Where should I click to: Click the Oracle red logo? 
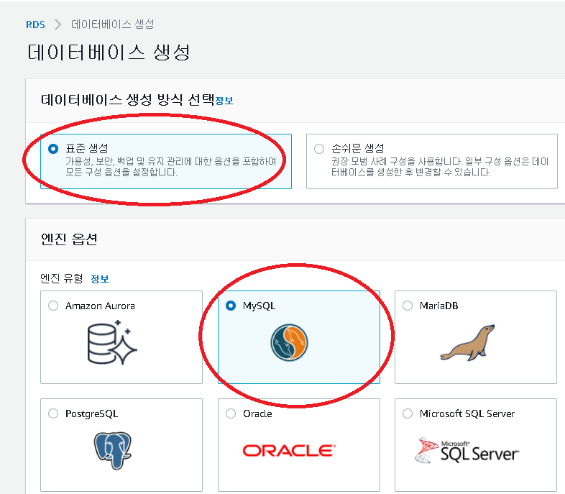[x=289, y=451]
